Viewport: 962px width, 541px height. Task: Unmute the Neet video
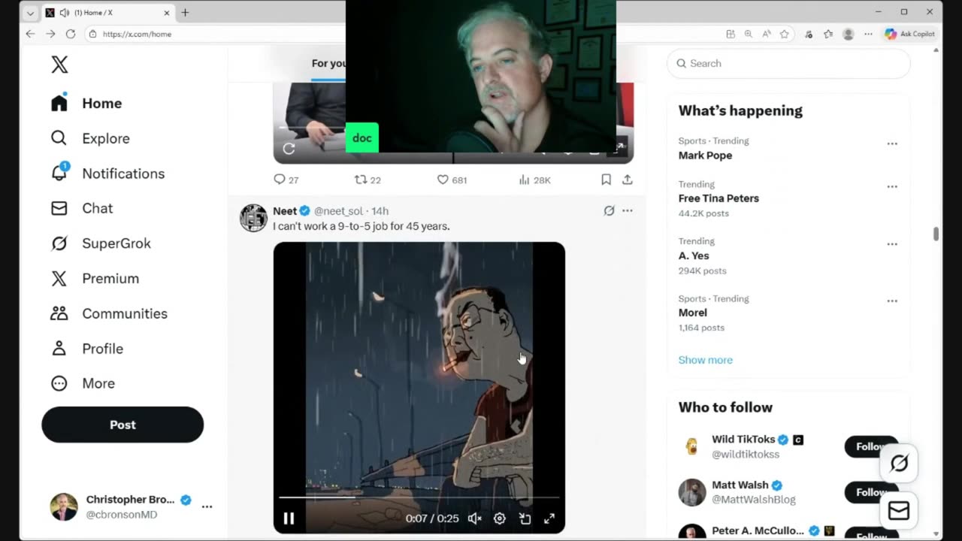tap(474, 518)
